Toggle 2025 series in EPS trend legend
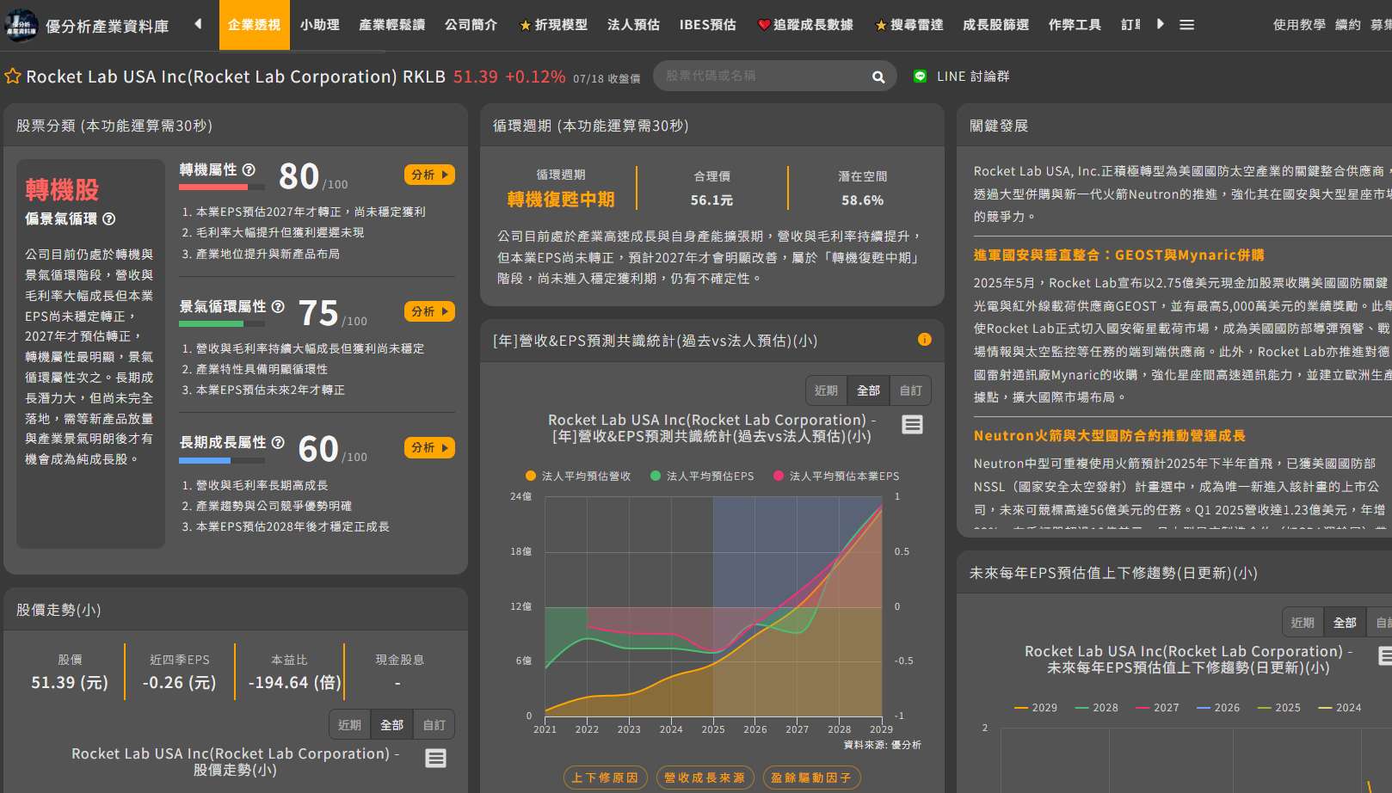Screen dimensions: 1392x793 pos(1279,708)
